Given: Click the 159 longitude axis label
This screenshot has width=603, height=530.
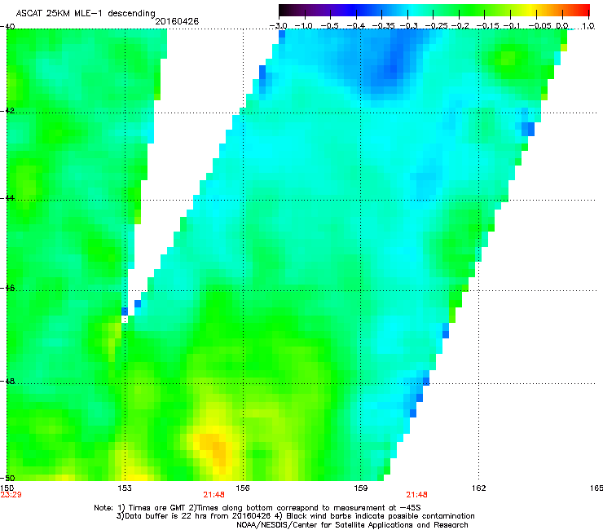Looking at the screenshot, I should click(x=361, y=488).
